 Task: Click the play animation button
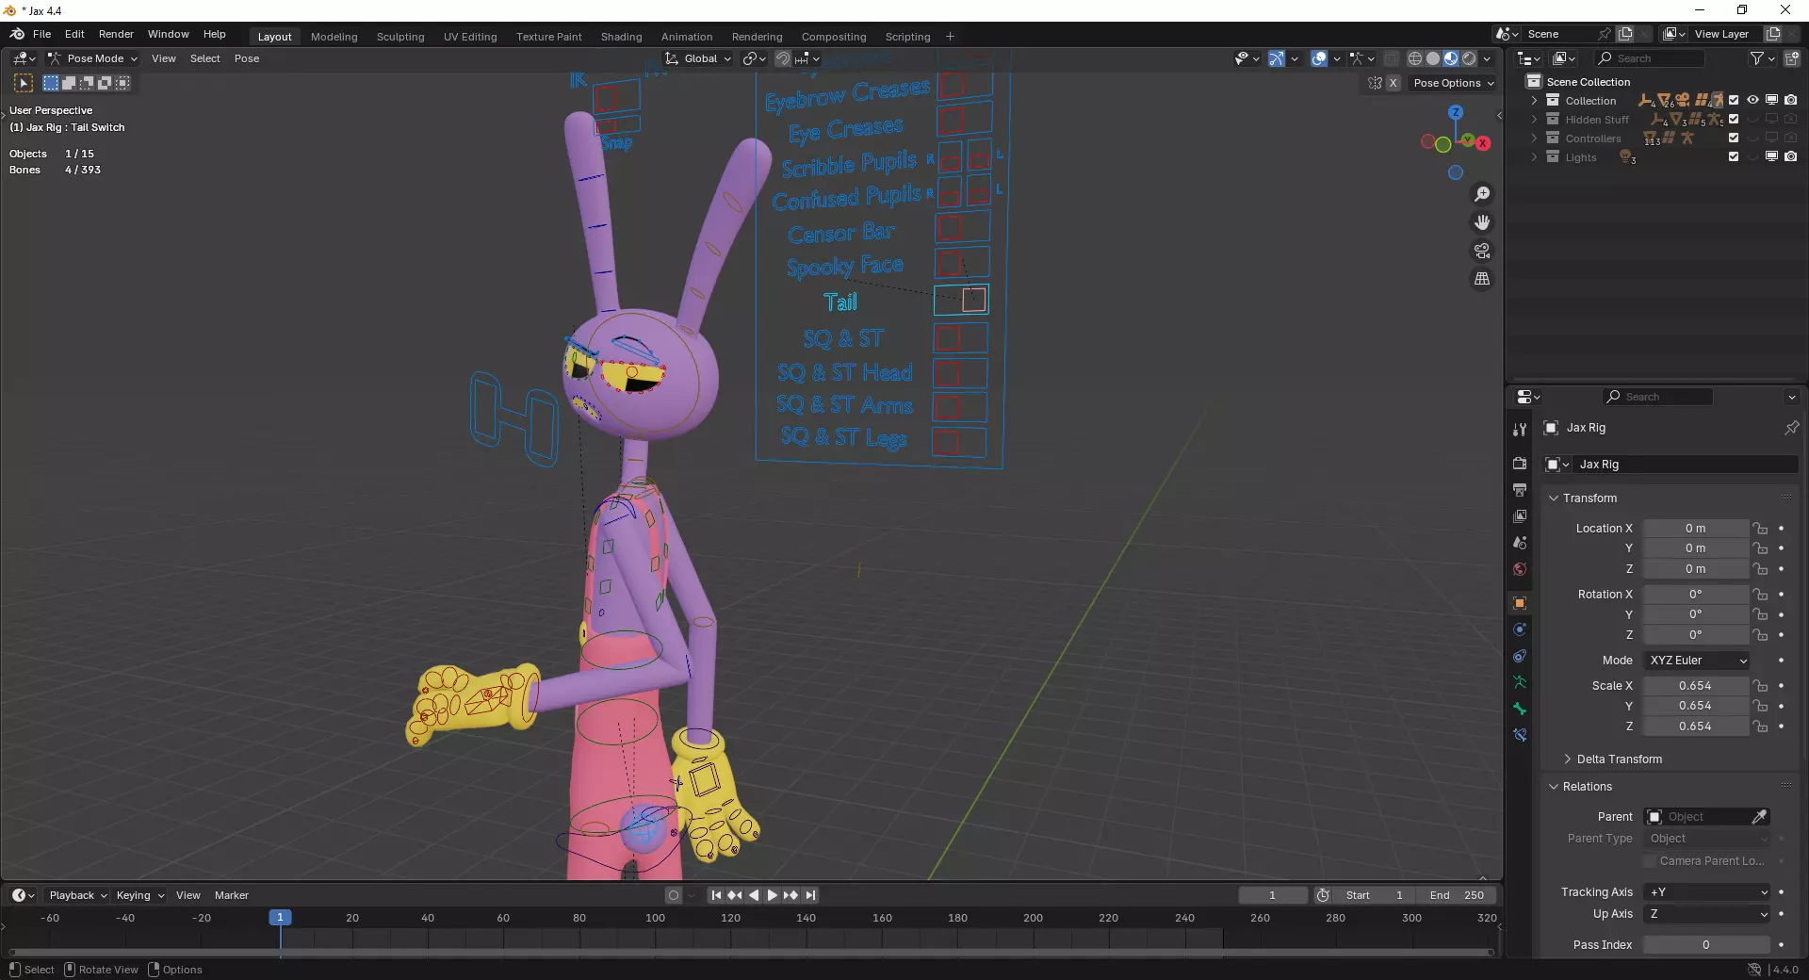click(773, 895)
